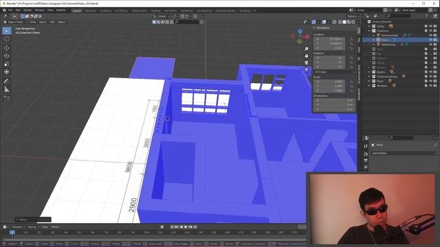Viewport: 440px width, 247px height.
Task: Click the blue Z axis on navigation gizmo
Action: coord(300,31)
